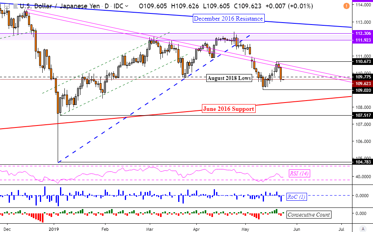This screenshot has height=232, width=373.
Task: Click the 110.673 price level label
Action: (x=363, y=61)
